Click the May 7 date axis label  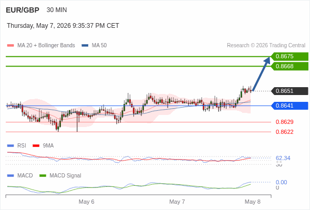coord(177,202)
